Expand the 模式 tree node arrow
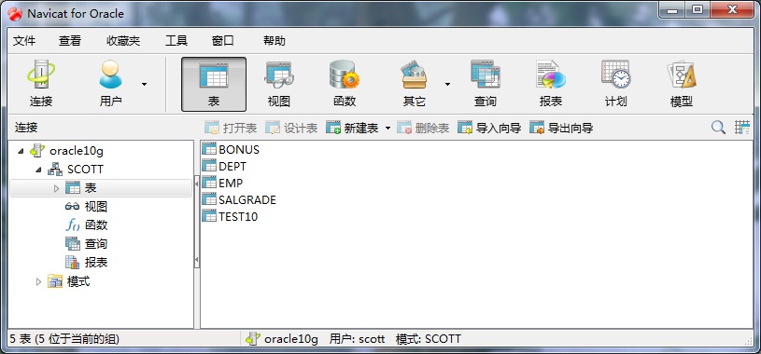 click(38, 281)
